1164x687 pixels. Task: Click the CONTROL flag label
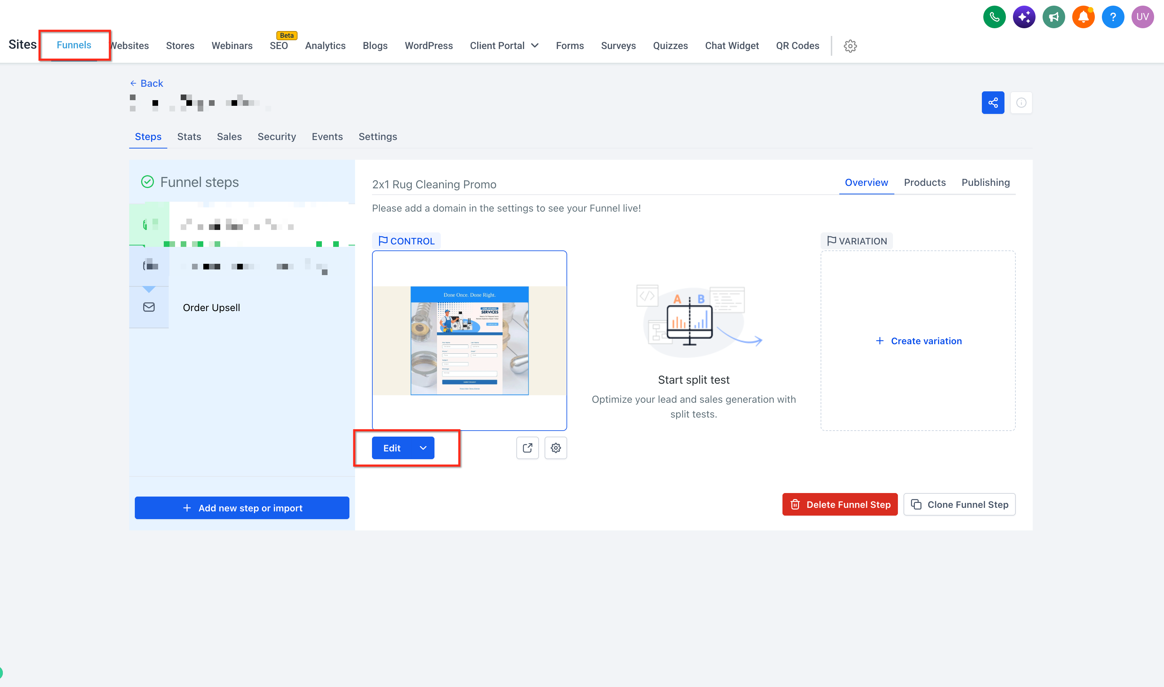pos(406,241)
